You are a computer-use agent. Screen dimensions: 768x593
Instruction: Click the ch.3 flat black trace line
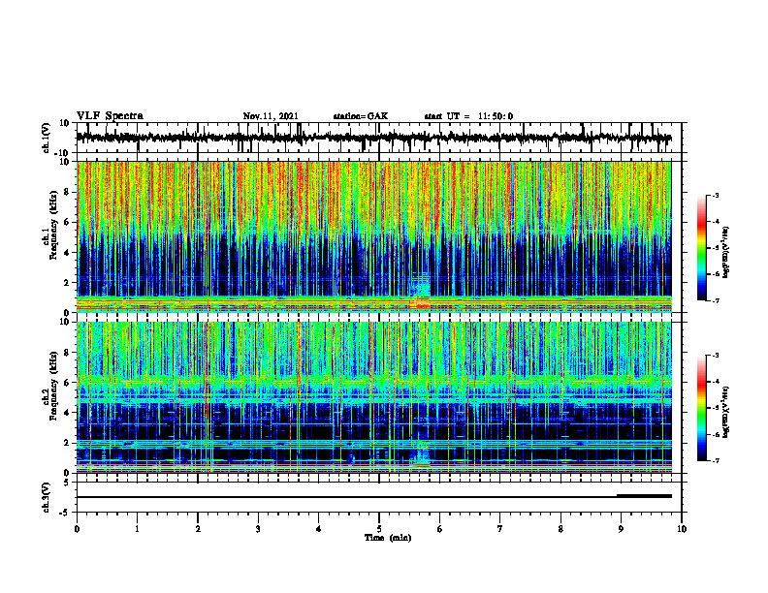[374, 497]
